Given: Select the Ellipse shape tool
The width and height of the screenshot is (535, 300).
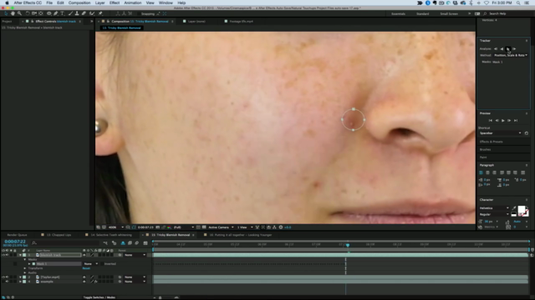Looking at the screenshot, I should (x=49, y=13).
